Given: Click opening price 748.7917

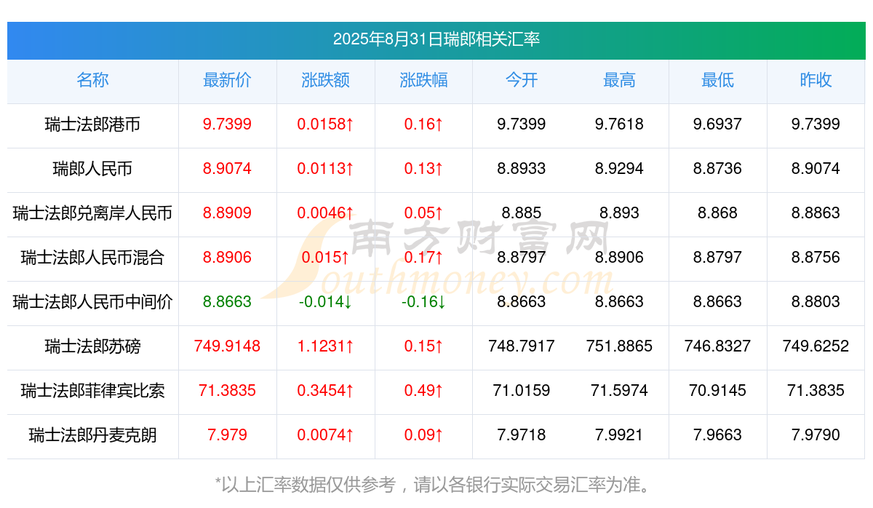Looking at the screenshot, I should click(x=522, y=346).
